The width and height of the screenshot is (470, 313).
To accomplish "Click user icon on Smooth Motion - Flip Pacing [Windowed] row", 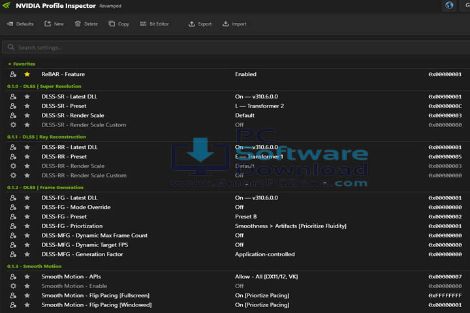I will tap(13, 305).
